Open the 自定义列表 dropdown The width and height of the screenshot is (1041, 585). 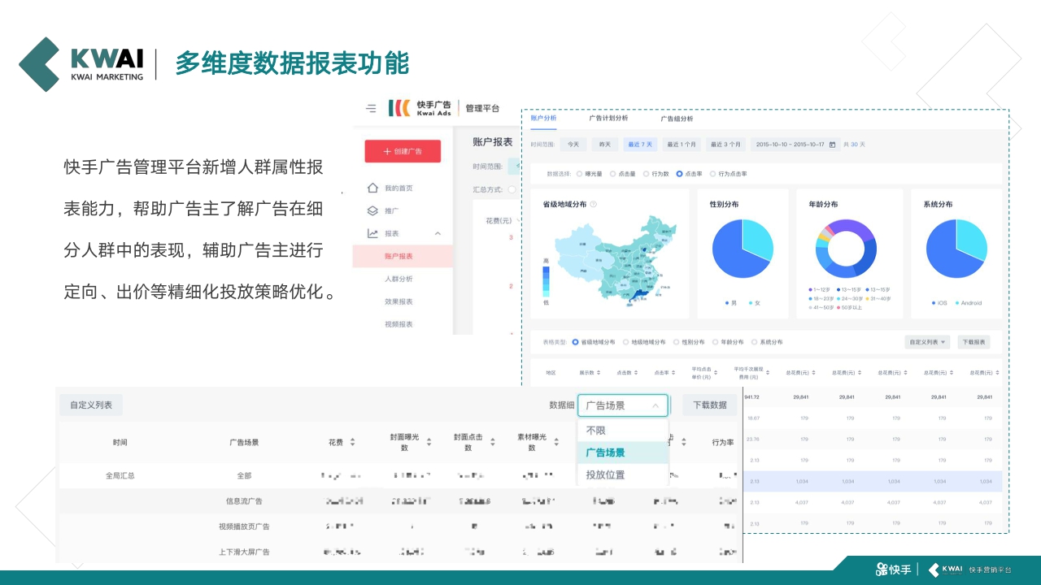926,341
